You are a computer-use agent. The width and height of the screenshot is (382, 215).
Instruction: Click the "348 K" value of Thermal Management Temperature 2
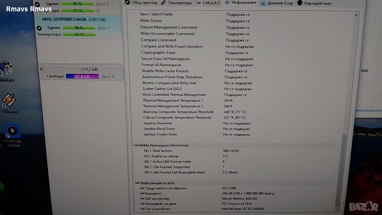pos(228,106)
